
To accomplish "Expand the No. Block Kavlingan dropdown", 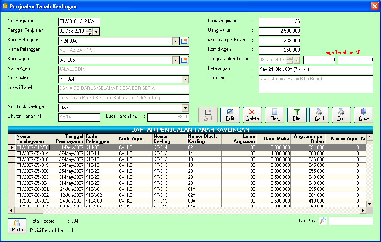I will (x=185, y=108).
